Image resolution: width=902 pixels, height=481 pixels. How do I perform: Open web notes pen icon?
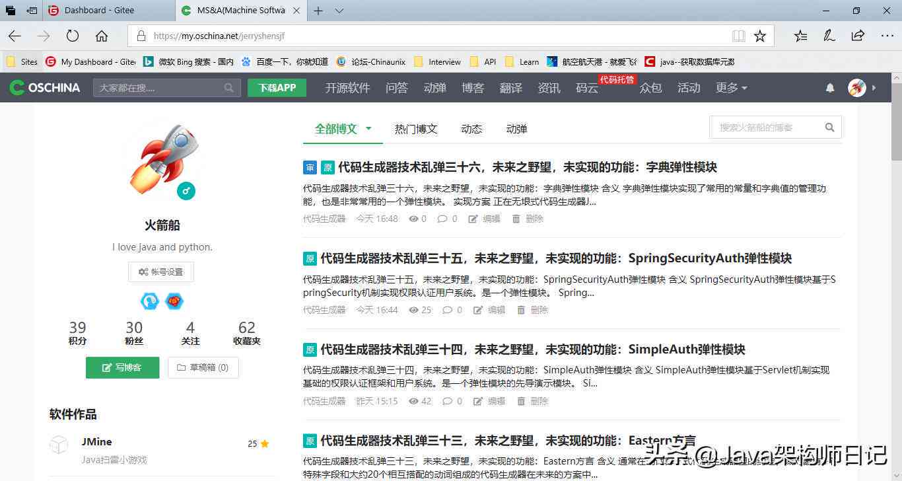pos(829,36)
